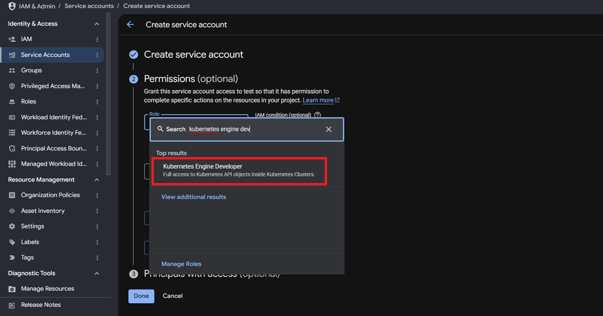Open Asset Inventory page

[x=43, y=211]
